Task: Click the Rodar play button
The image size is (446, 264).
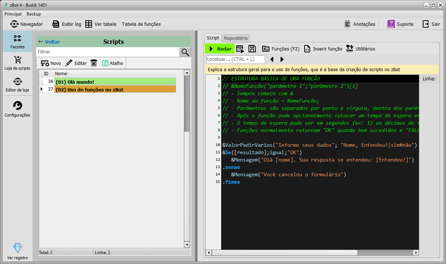Action: [220, 49]
